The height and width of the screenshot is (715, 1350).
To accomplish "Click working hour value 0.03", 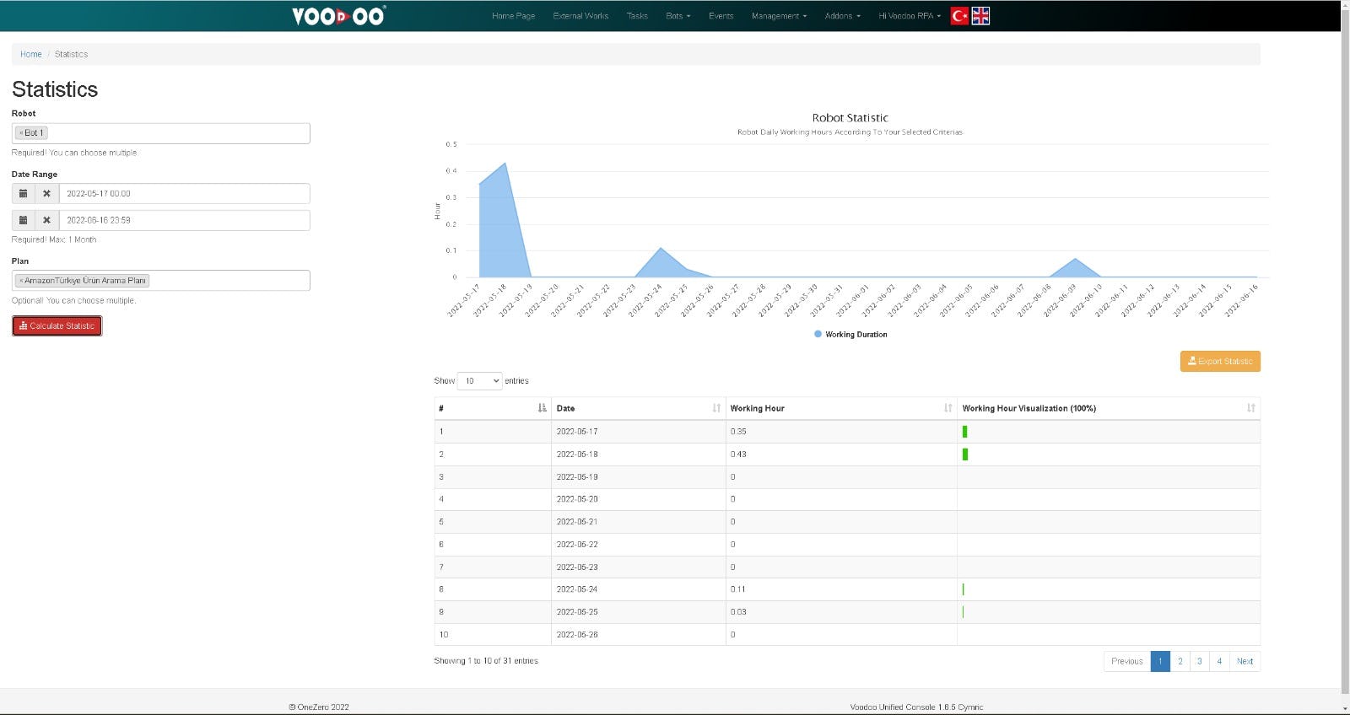I will point(738,612).
